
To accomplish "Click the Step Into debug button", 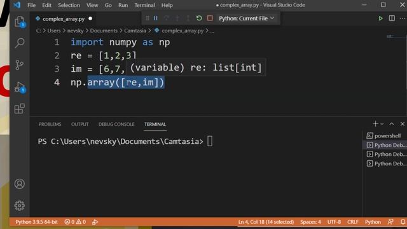I will click(x=177, y=18).
